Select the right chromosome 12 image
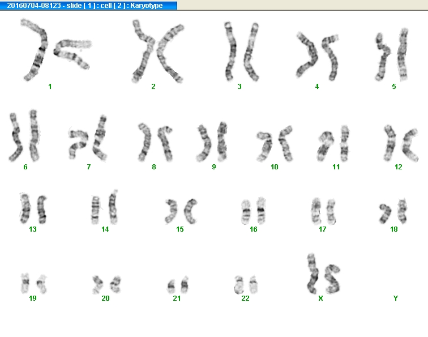 tap(410, 145)
